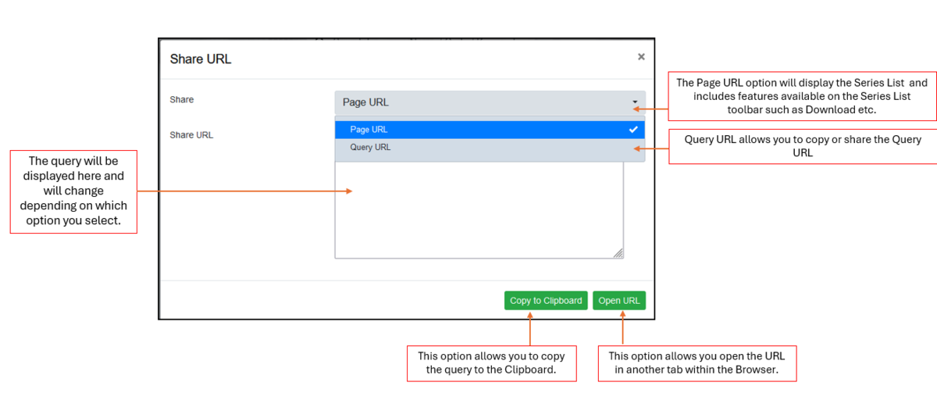The height and width of the screenshot is (393, 937).
Task: Click the Share URL field label
Action: coord(191,134)
